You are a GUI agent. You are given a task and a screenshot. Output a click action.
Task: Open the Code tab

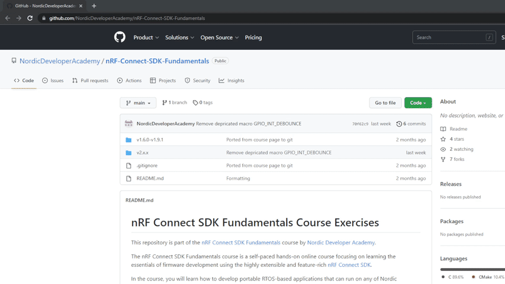point(24,80)
